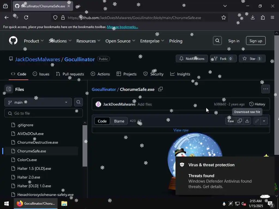The image size is (279, 209).
Task: Open the Threats found Defender notification
Action: (x=225, y=176)
